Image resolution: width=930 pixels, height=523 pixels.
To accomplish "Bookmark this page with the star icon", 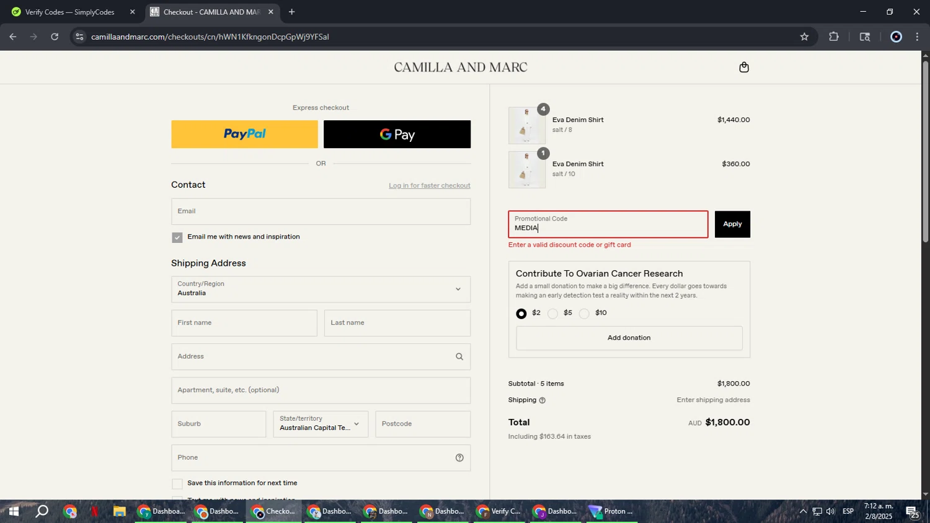I will [804, 37].
